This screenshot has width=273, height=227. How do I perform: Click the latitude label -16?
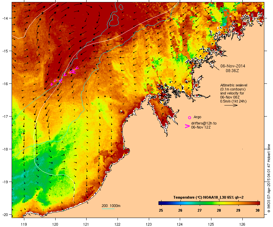click(5, 84)
